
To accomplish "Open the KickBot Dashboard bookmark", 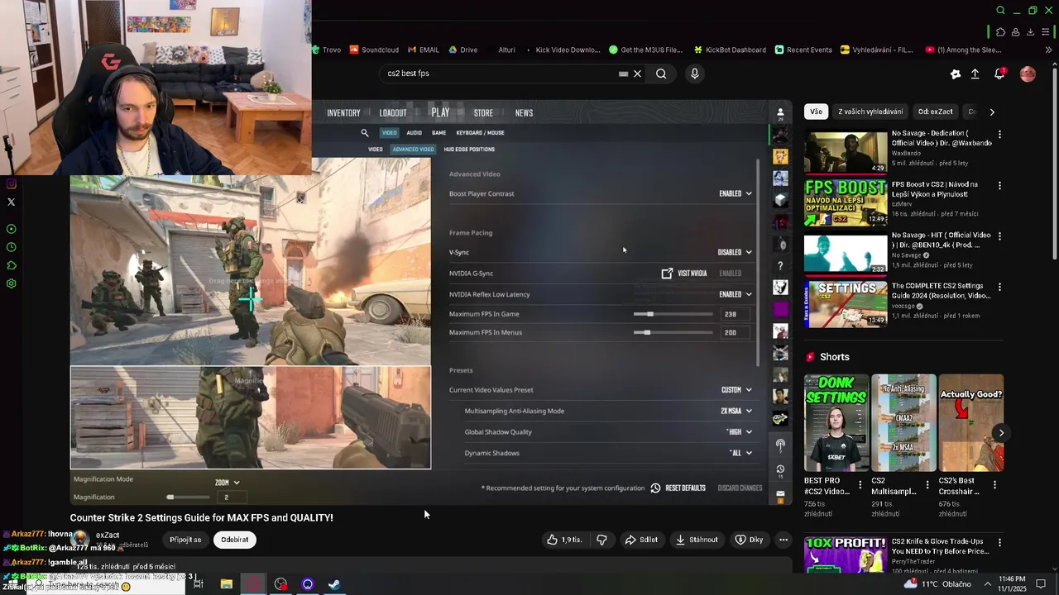I will click(x=730, y=50).
